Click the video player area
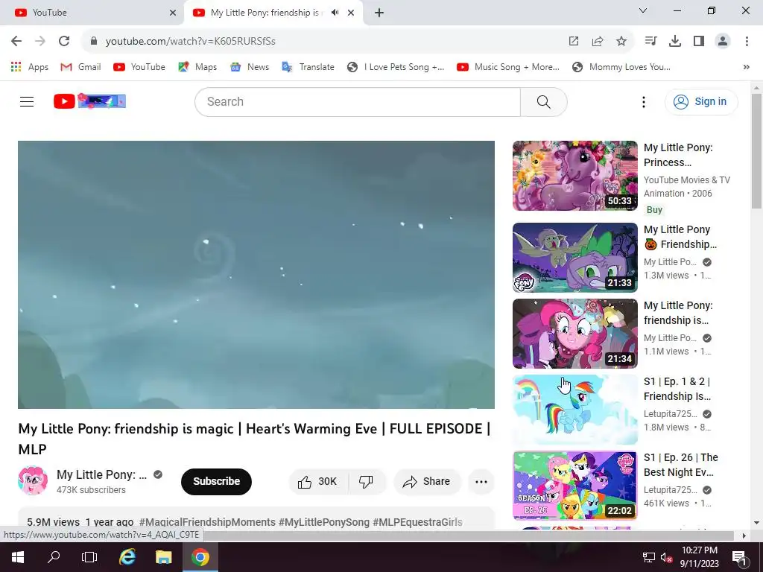The width and height of the screenshot is (763, 572). pos(256,275)
